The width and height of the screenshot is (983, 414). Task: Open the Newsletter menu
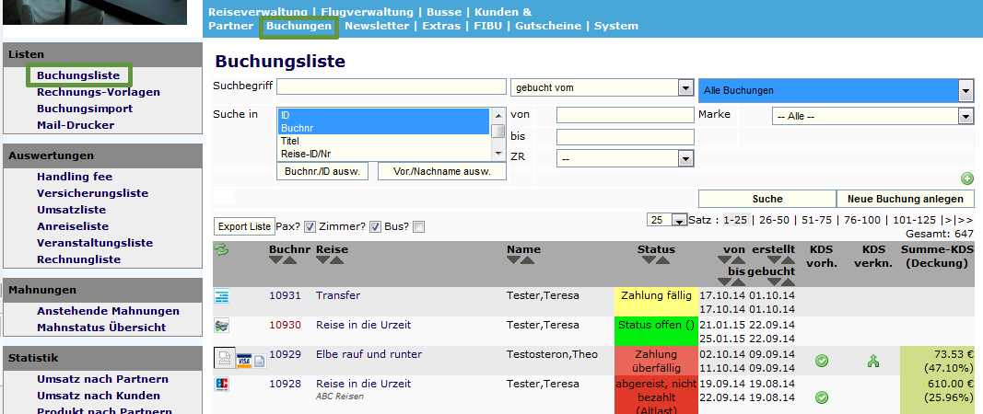click(x=377, y=26)
